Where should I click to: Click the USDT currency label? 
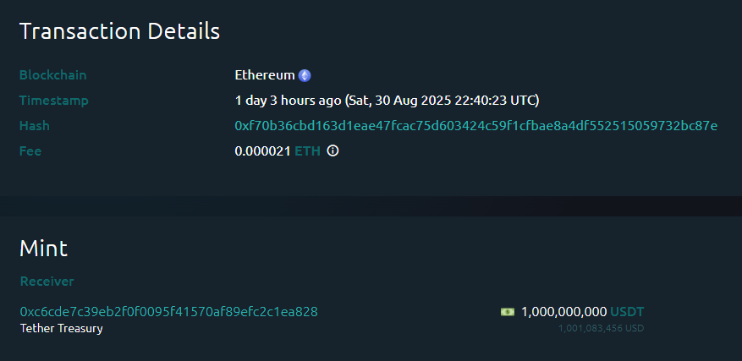coord(627,312)
